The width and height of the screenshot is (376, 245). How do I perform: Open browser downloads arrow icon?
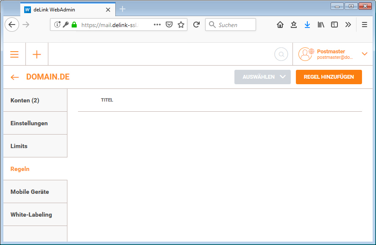click(307, 25)
